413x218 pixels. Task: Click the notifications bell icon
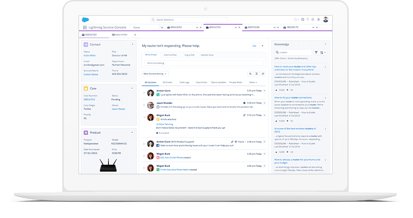tap(318, 20)
